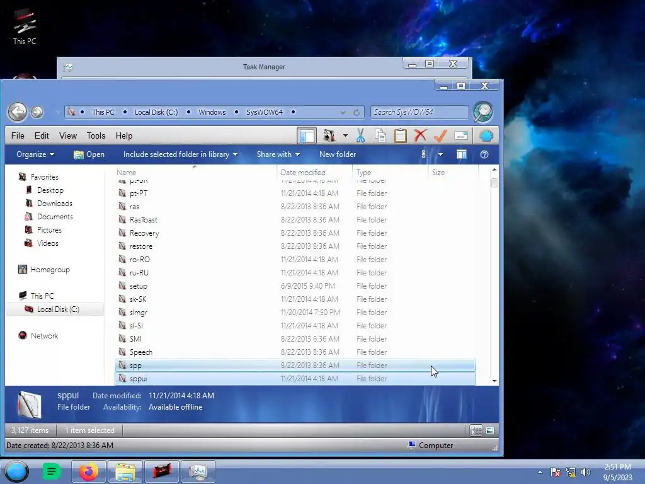
Task: Open the address bar history dropdown
Action: (343, 112)
